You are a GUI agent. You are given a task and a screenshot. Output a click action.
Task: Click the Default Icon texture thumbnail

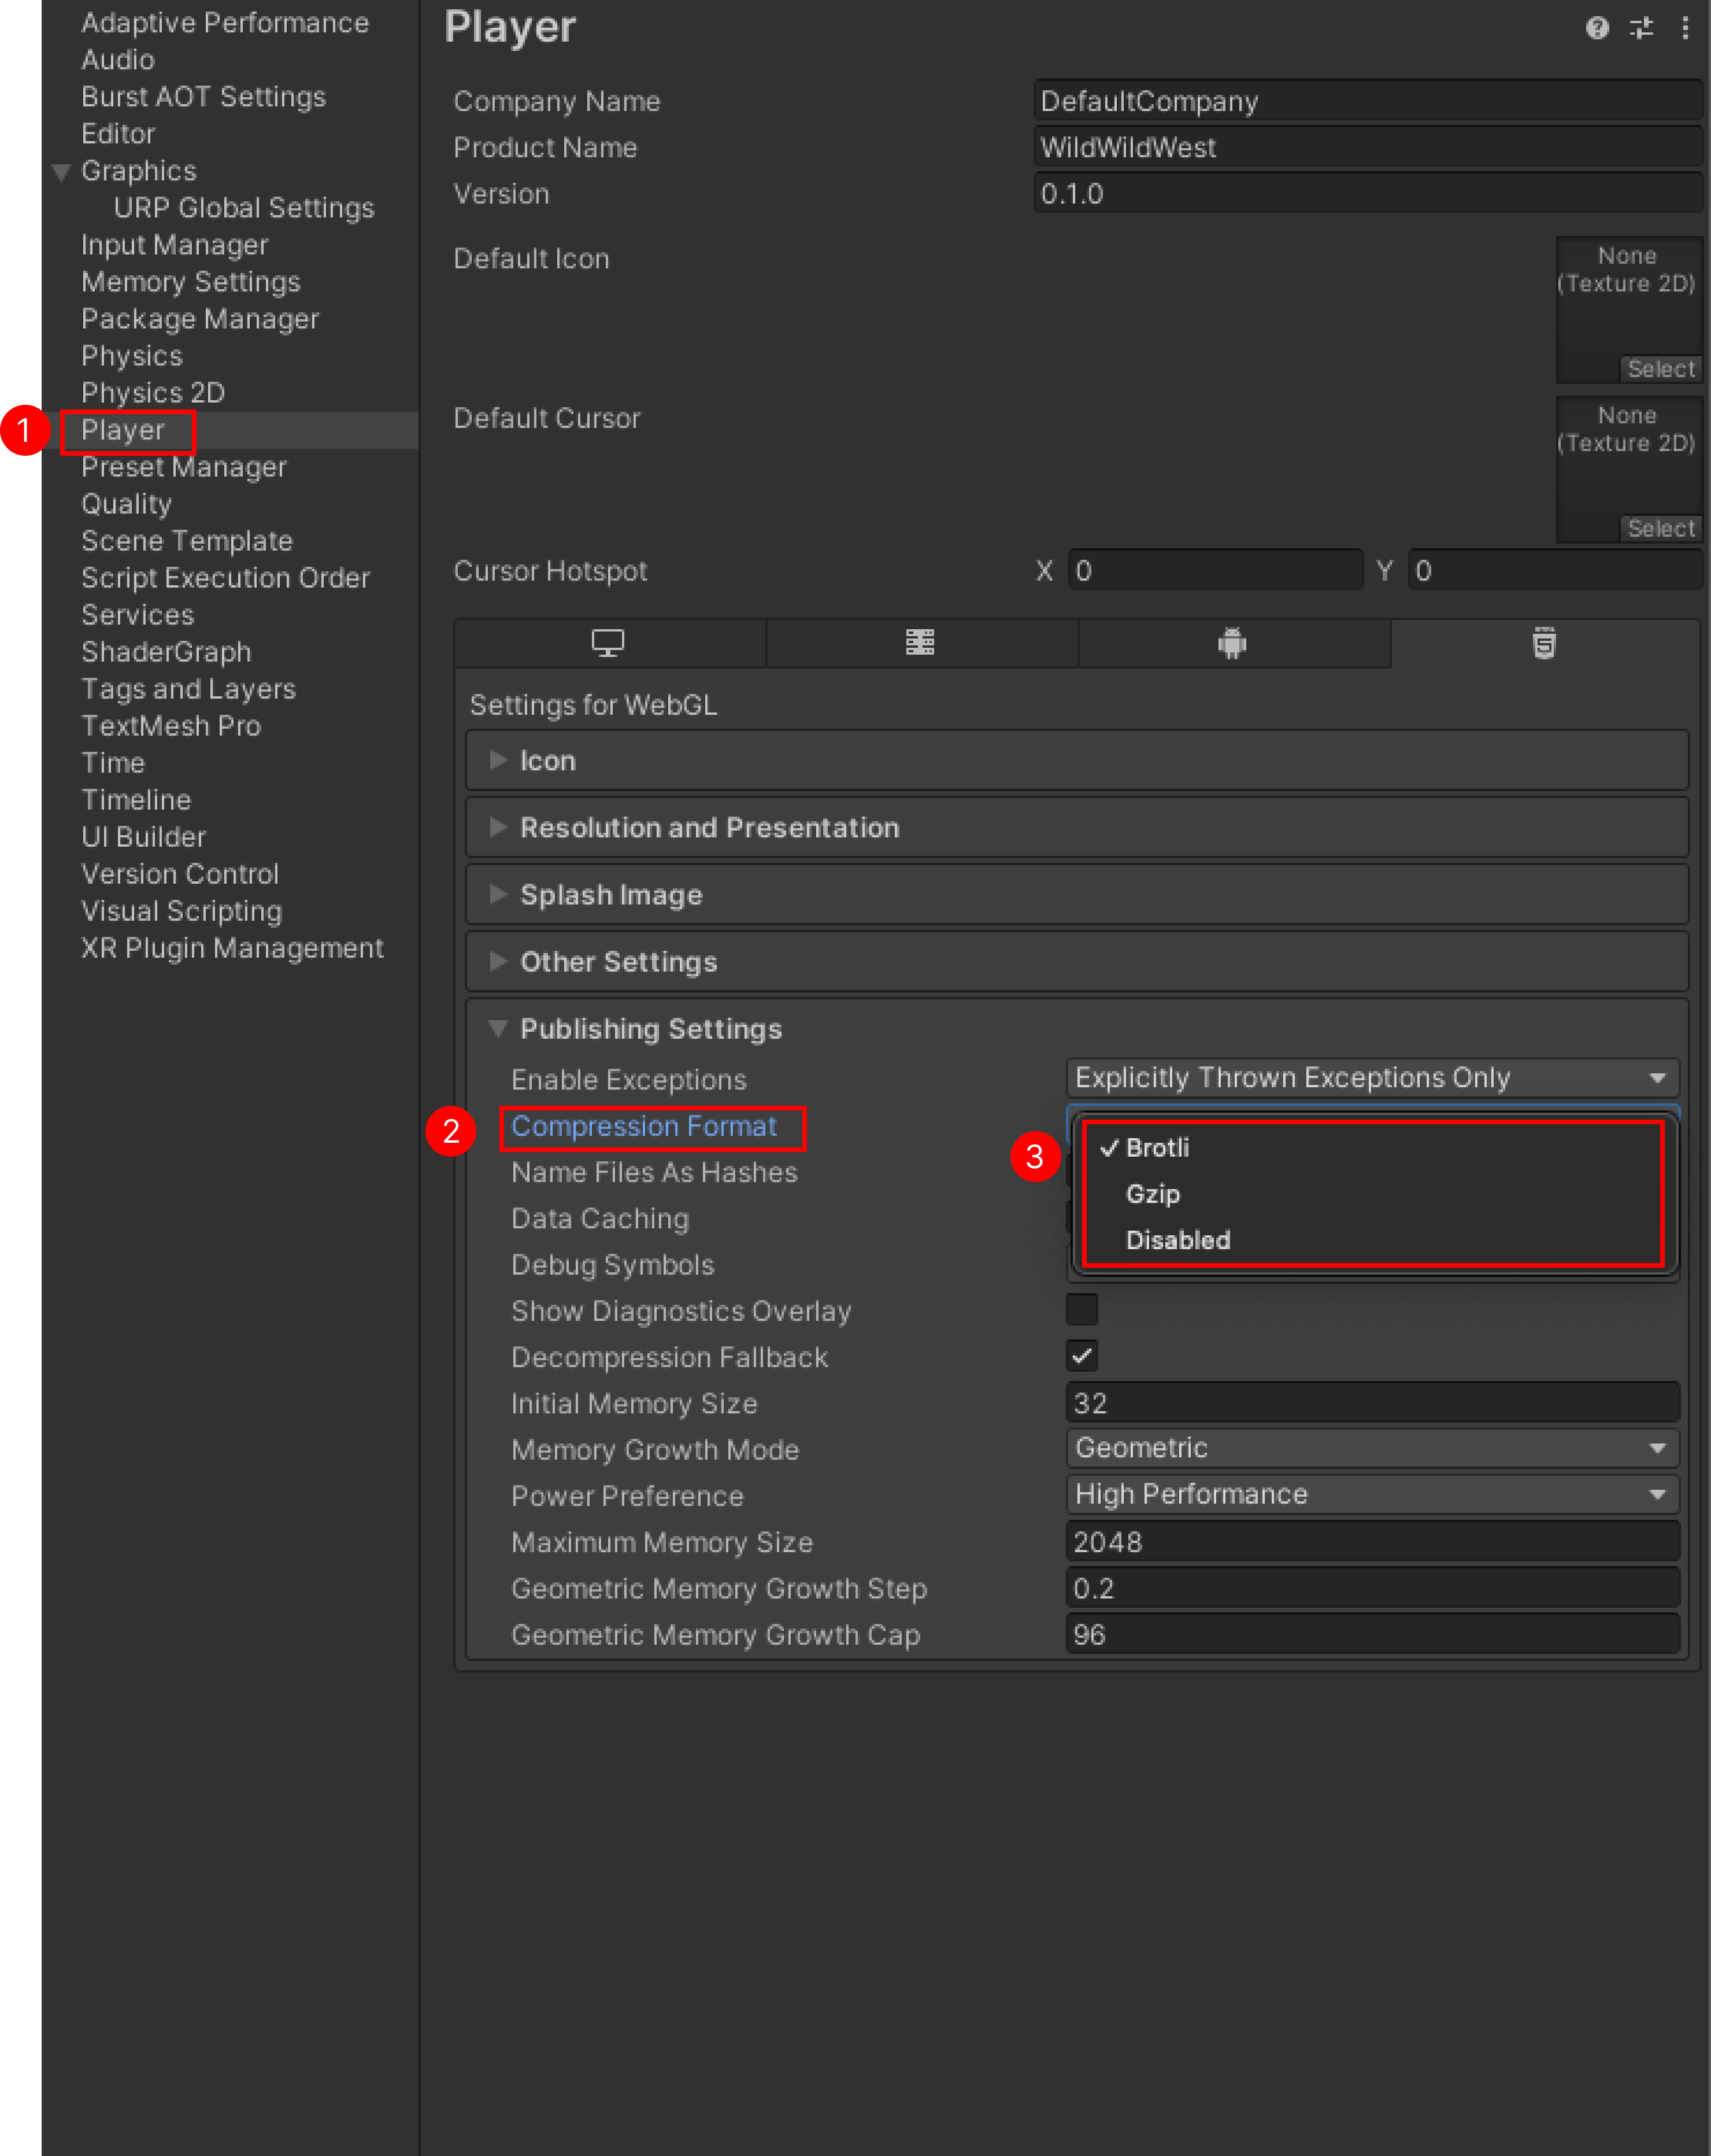click(1629, 309)
